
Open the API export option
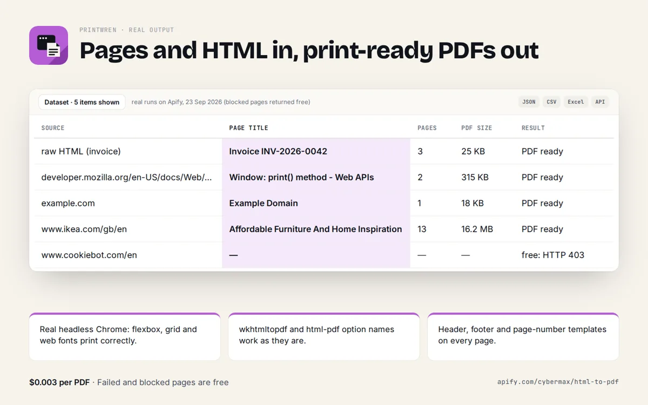(x=600, y=102)
